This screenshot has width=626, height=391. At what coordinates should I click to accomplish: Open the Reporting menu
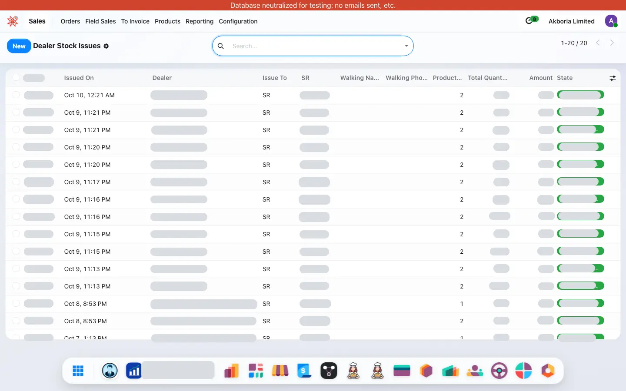200,21
